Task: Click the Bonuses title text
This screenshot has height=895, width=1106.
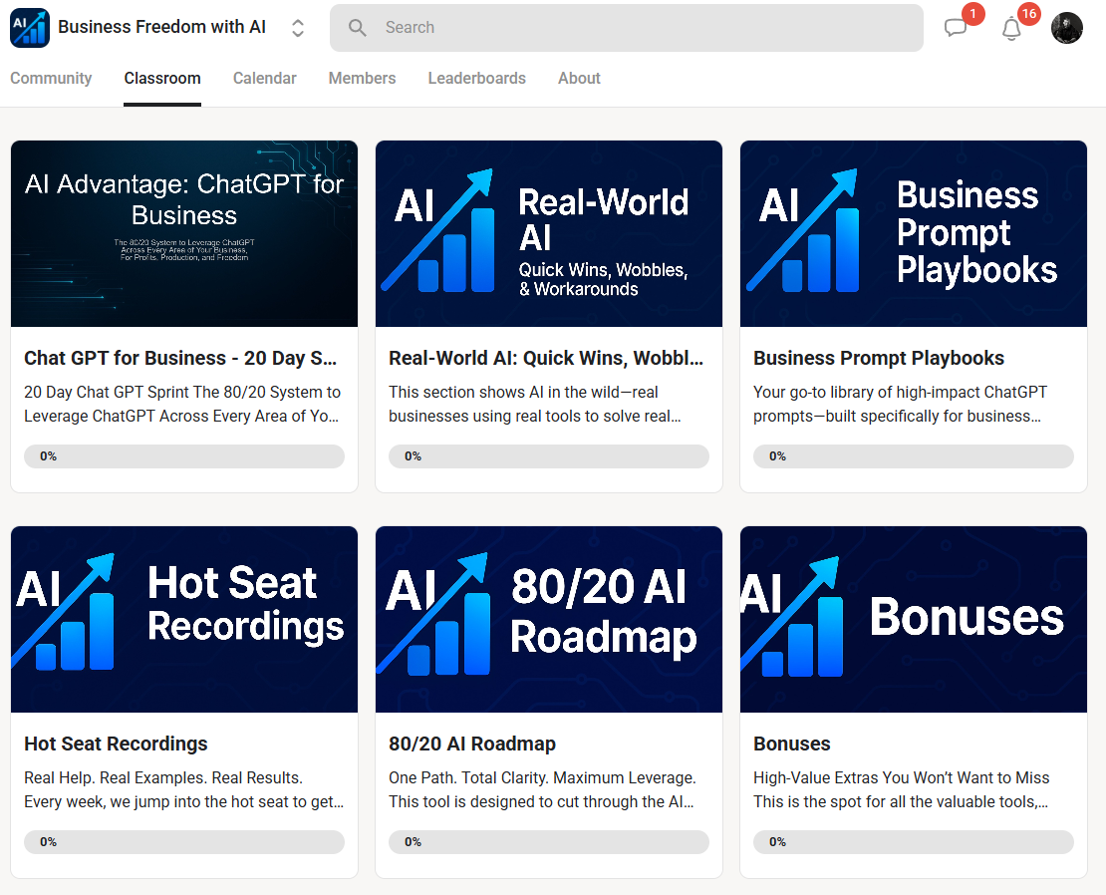Action: 791,745
